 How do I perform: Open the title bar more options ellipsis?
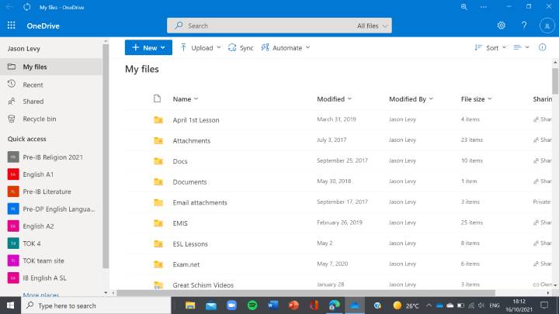(484, 7)
